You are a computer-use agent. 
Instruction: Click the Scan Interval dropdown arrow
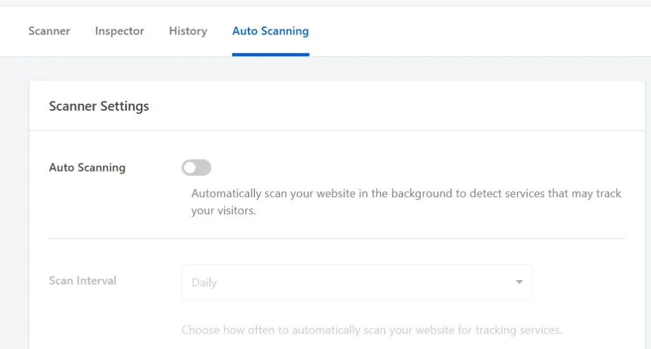pyautogui.click(x=519, y=282)
